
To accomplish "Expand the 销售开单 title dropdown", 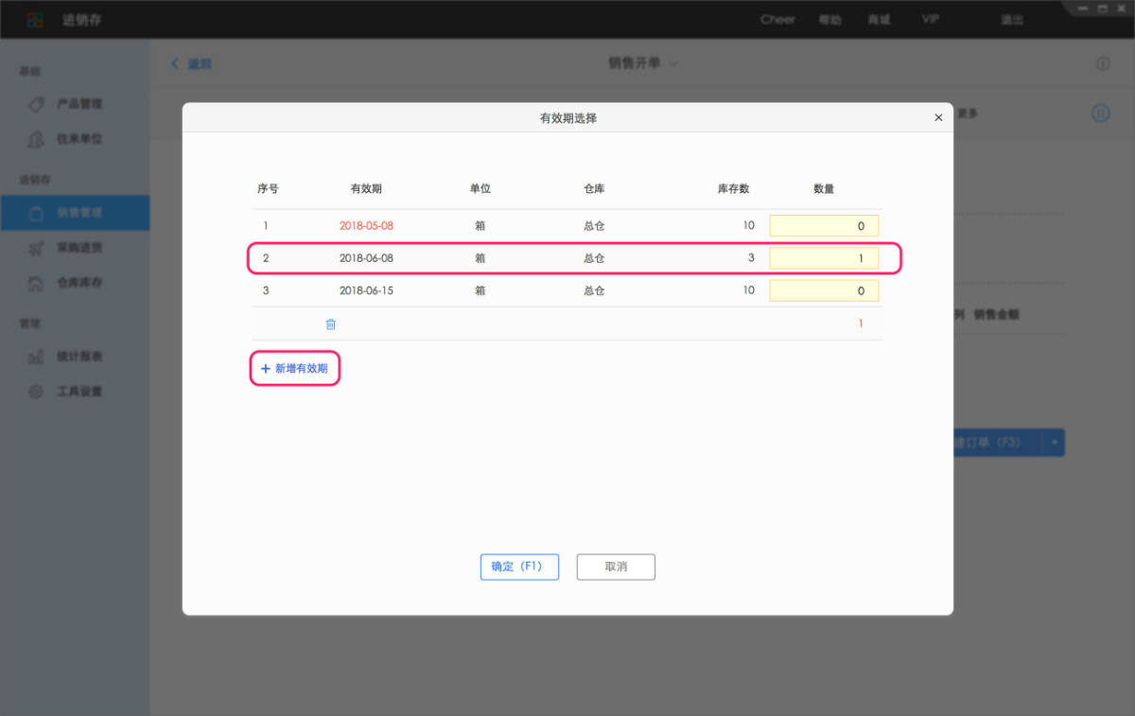I will [674, 63].
